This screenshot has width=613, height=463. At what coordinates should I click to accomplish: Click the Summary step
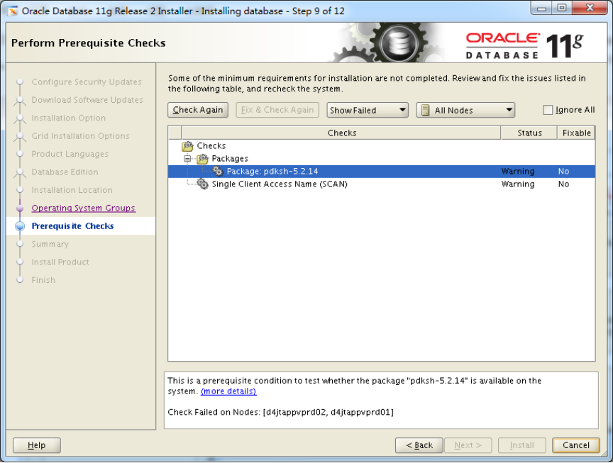coord(50,244)
